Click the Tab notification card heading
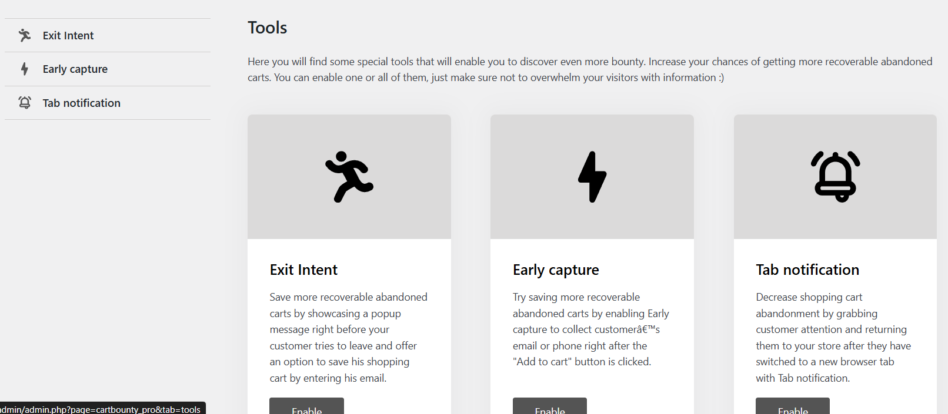This screenshot has width=948, height=414. [x=807, y=270]
